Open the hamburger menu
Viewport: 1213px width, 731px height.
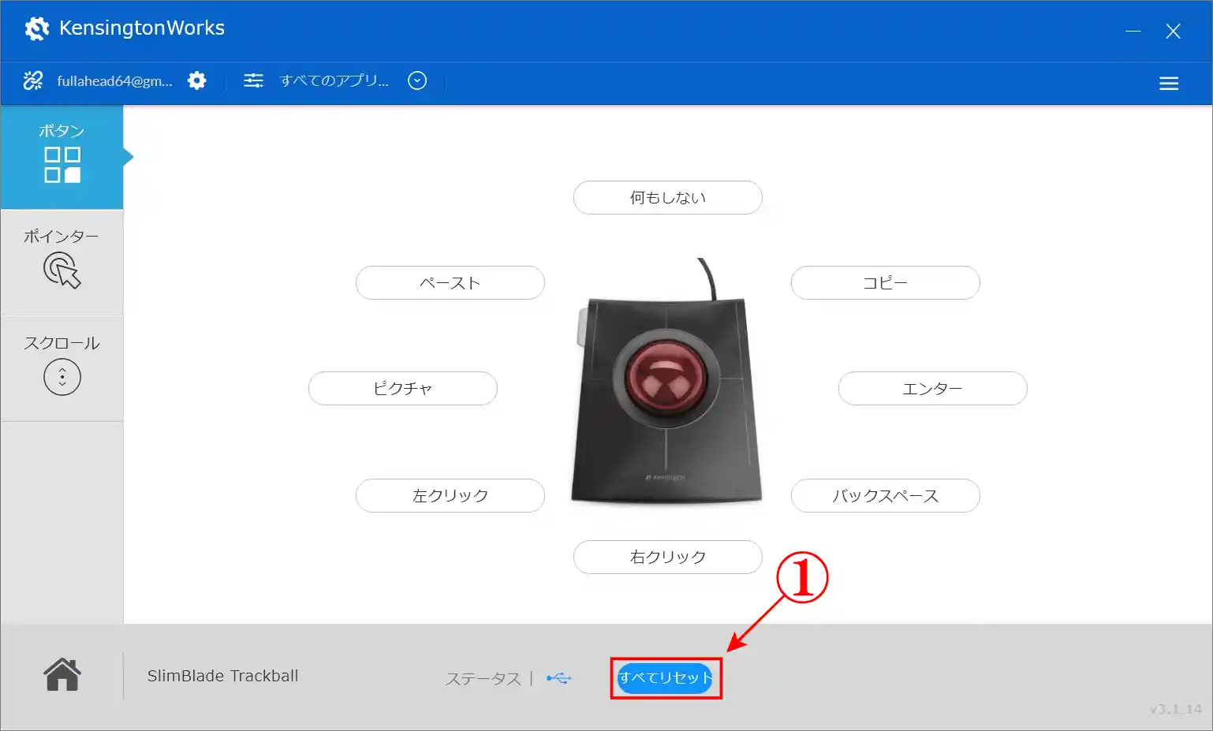1169,83
